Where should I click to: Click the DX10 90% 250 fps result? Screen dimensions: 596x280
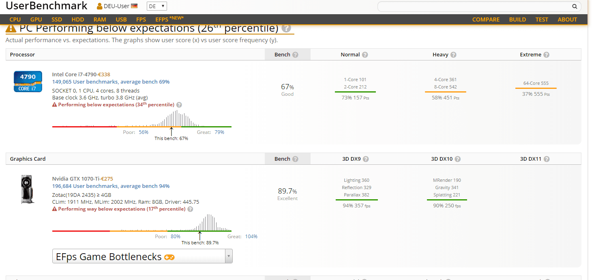click(447, 206)
